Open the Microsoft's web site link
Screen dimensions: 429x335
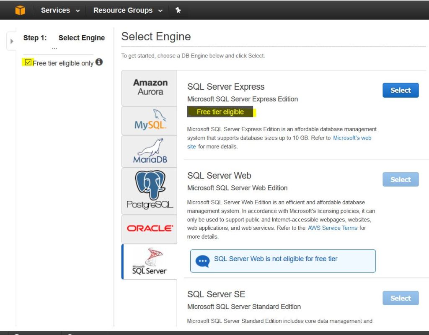click(x=352, y=138)
